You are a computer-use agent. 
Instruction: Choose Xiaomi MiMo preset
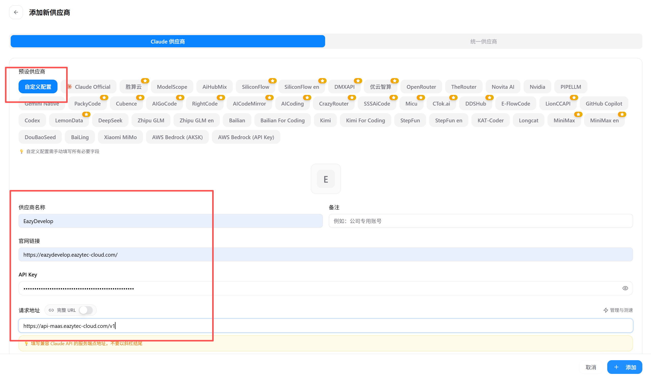(120, 137)
